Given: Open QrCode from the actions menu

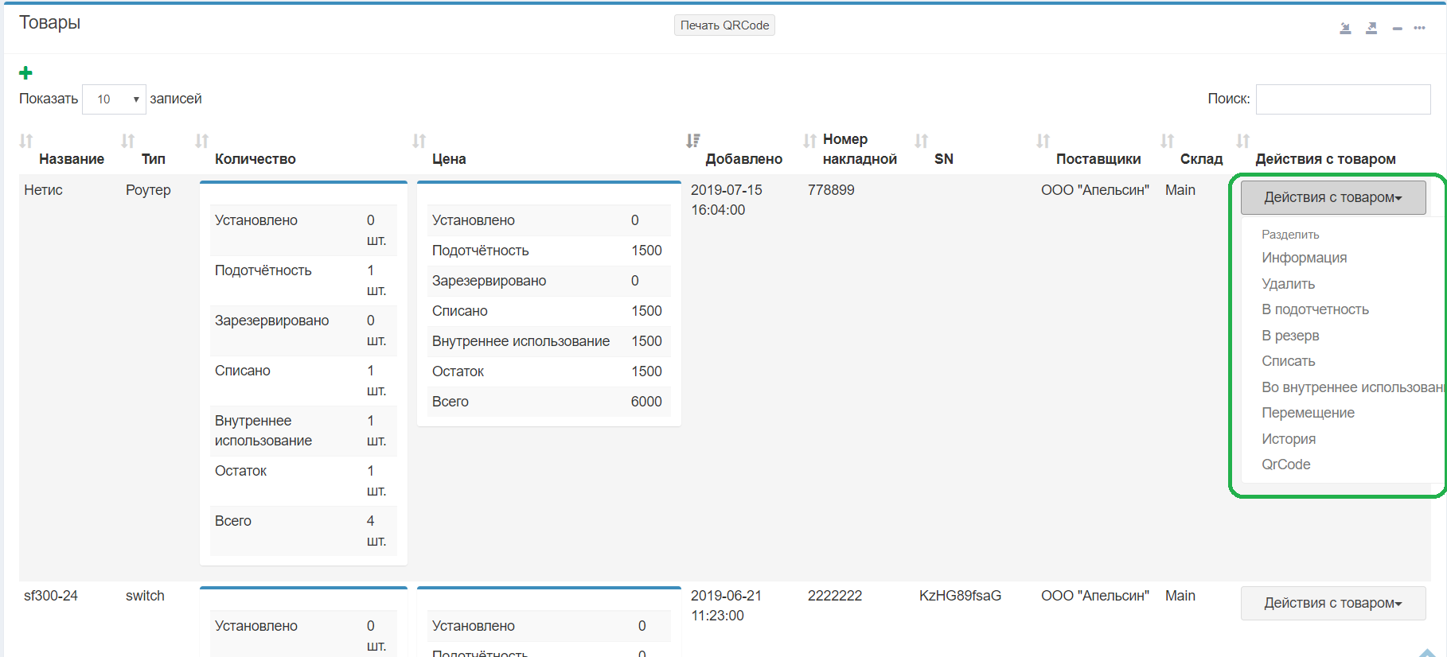Looking at the screenshot, I should (1285, 465).
